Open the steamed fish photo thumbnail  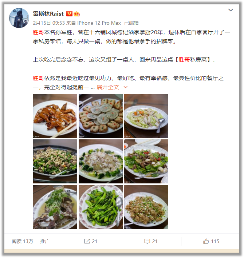pos(55,207)
